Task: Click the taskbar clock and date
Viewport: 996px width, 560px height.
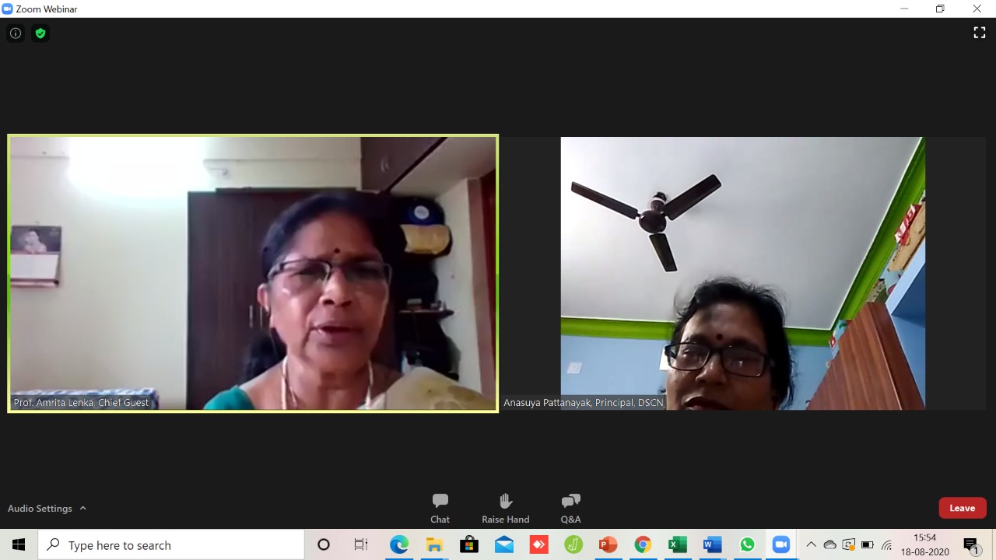Action: (x=924, y=545)
